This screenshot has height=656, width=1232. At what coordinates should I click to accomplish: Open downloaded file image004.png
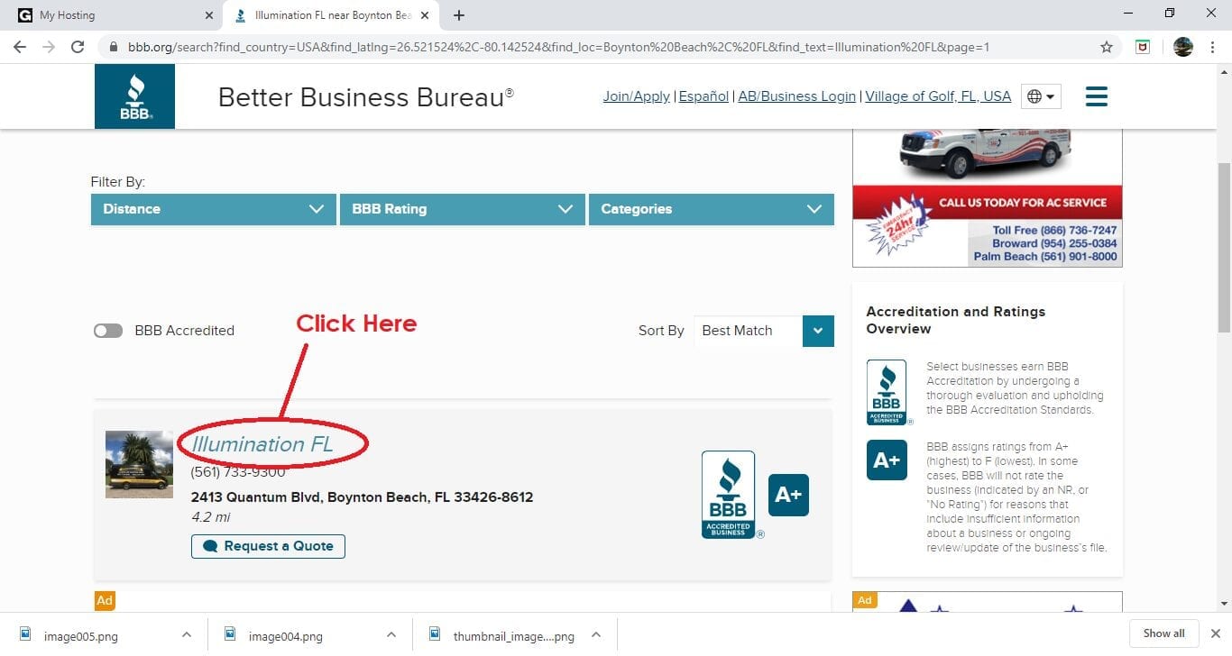[285, 636]
